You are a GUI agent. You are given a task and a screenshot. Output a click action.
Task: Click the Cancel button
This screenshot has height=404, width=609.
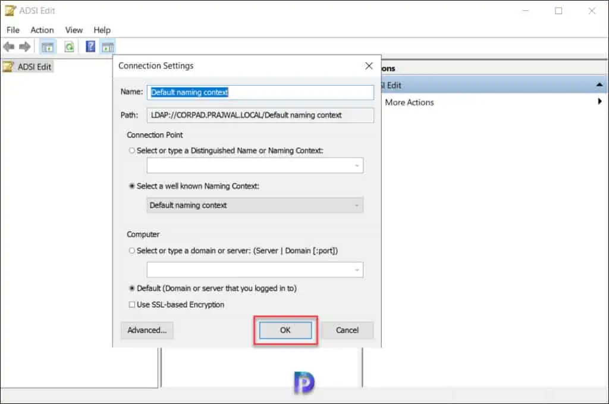click(347, 330)
